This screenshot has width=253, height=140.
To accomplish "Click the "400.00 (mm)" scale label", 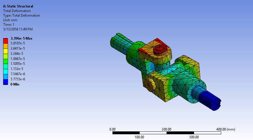I will click(x=226, y=129).
